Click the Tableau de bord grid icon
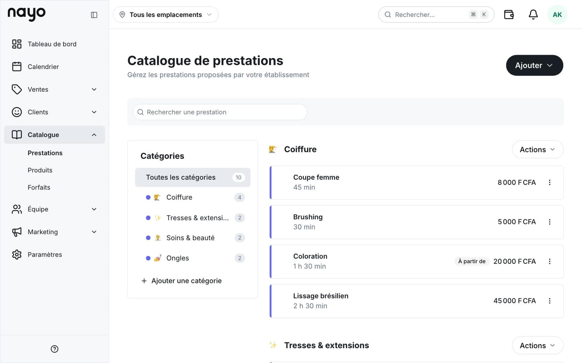This screenshot has width=582, height=363. point(17,44)
